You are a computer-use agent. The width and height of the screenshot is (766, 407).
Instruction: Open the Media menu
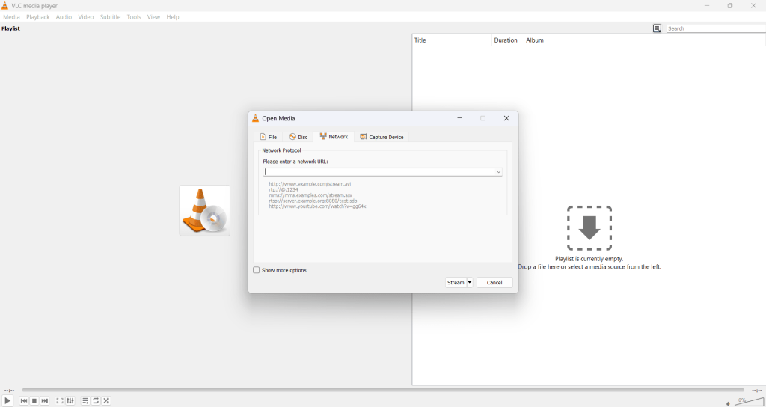pos(11,17)
